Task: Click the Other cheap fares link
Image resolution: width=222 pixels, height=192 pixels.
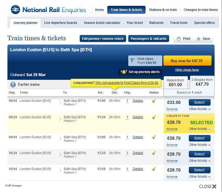Action: (x=187, y=70)
